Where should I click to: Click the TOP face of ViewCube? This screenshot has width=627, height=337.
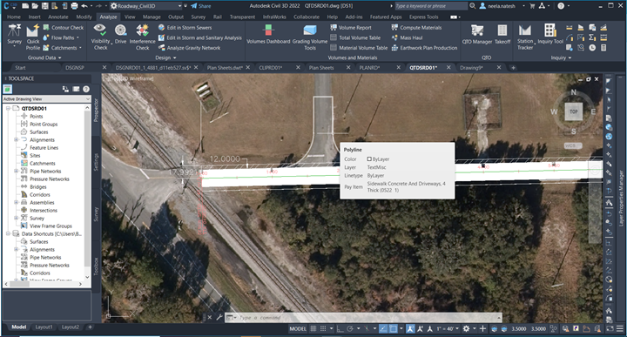pos(573,111)
